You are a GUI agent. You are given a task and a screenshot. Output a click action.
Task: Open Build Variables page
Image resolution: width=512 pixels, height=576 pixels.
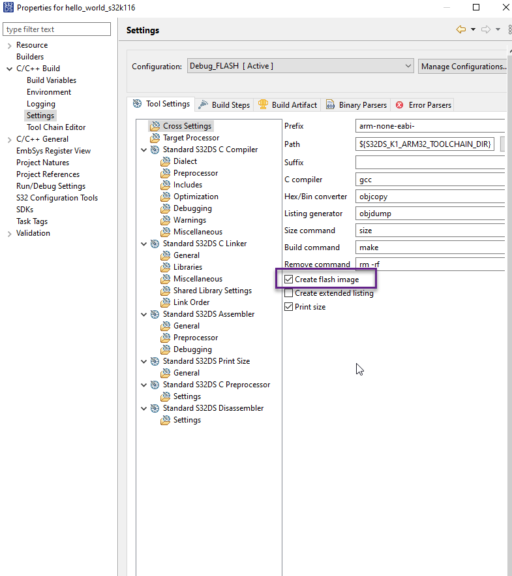coord(52,80)
